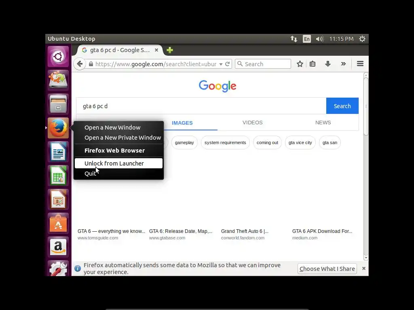The width and height of the screenshot is (414, 310).
Task: Launch the Ubuntu installer icon in launcher
Action: (x=58, y=80)
